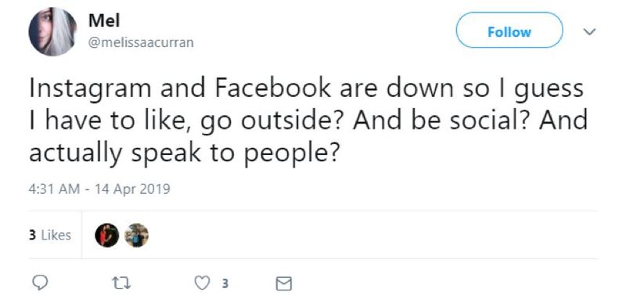Open the @melissaacurran handle link
626x299 pixels.
pyautogui.click(x=141, y=42)
